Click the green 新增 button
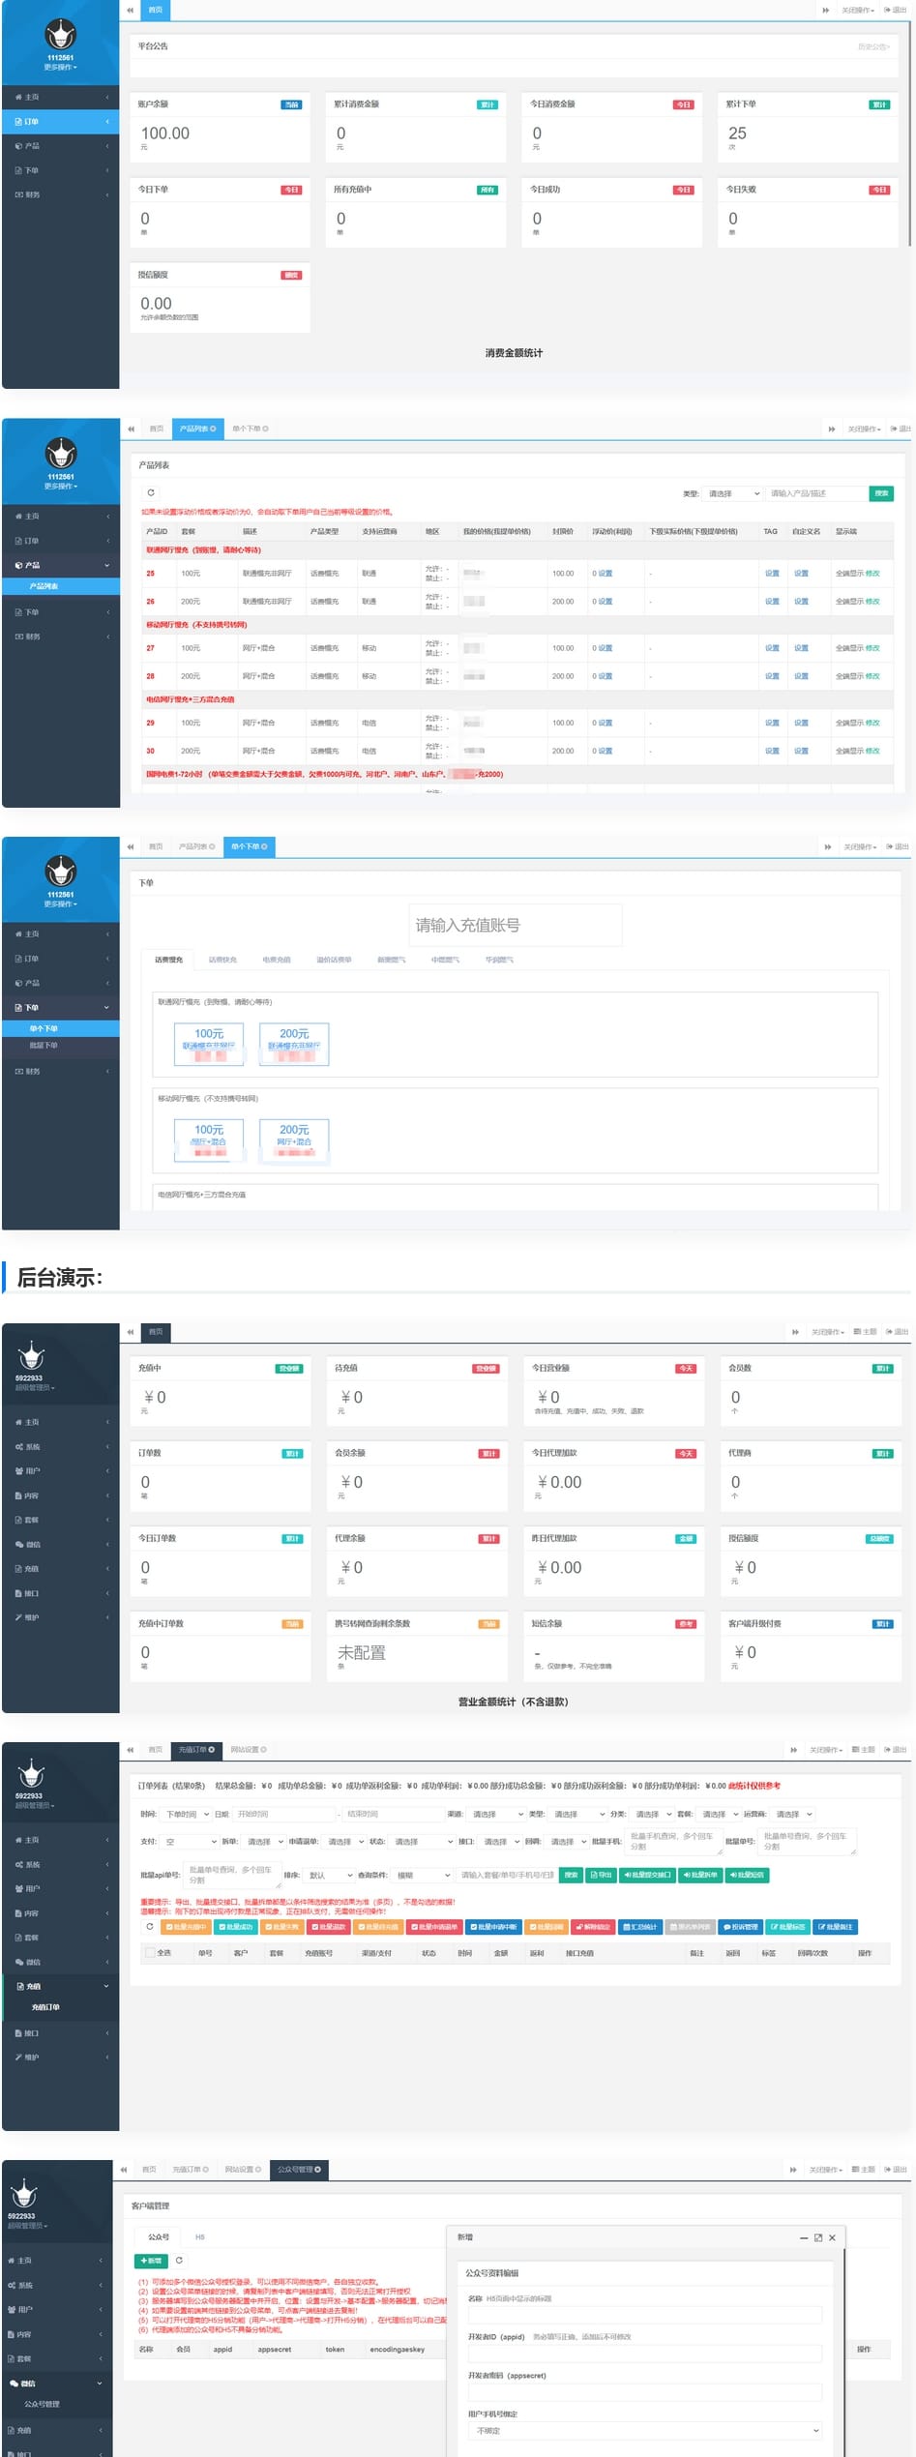 click(x=151, y=2261)
